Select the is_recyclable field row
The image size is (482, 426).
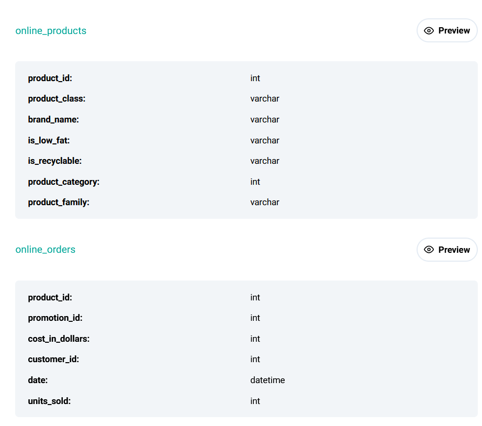pyautogui.click(x=55, y=161)
